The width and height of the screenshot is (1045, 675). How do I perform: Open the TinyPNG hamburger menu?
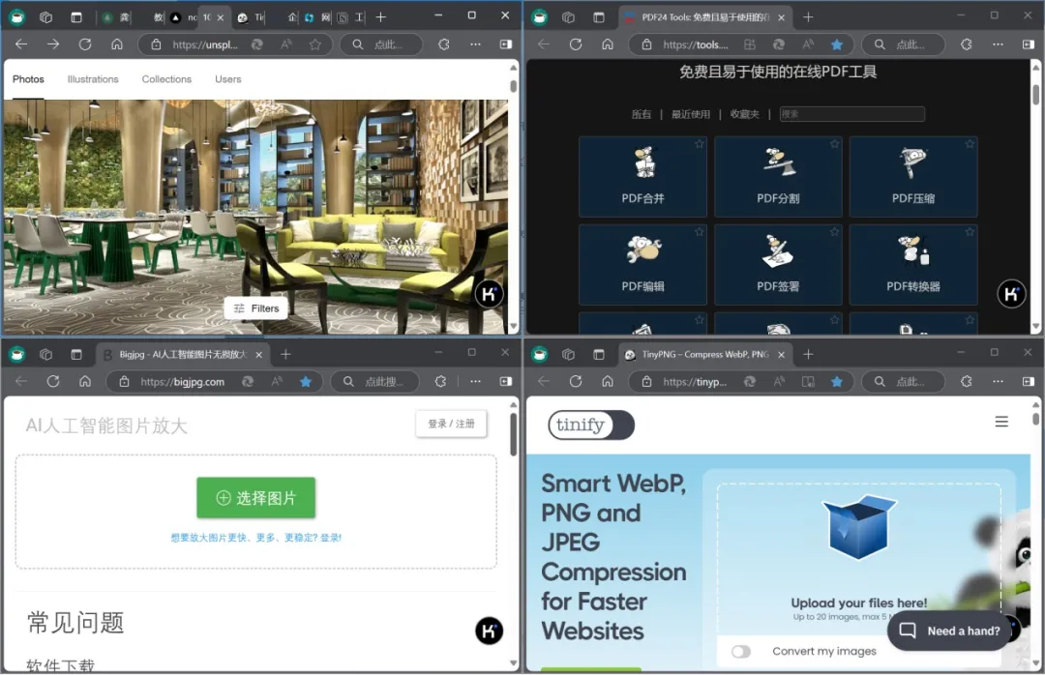(1001, 422)
